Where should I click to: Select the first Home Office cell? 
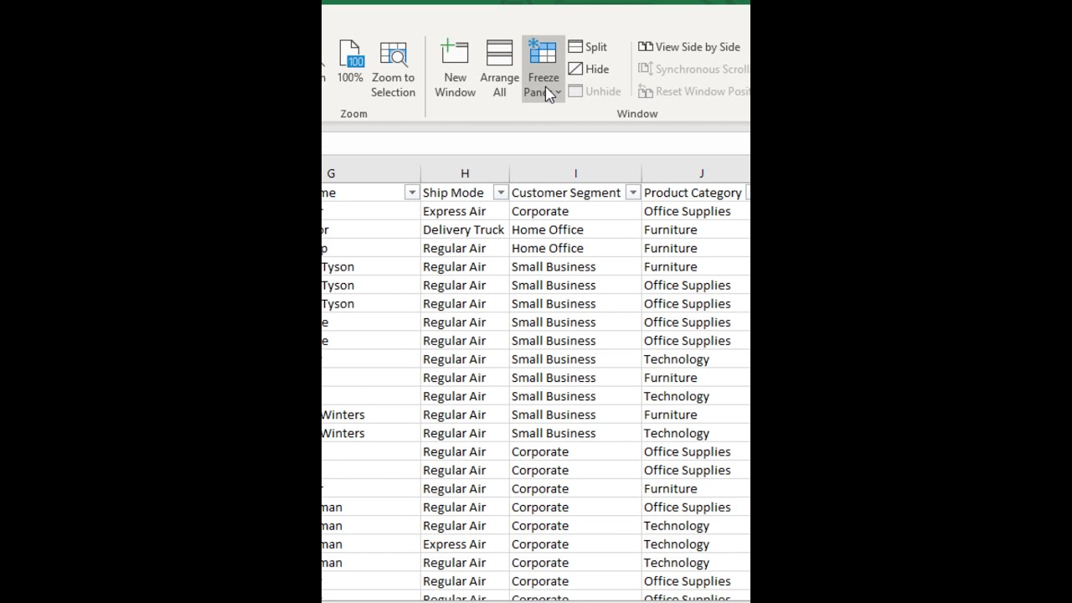575,229
